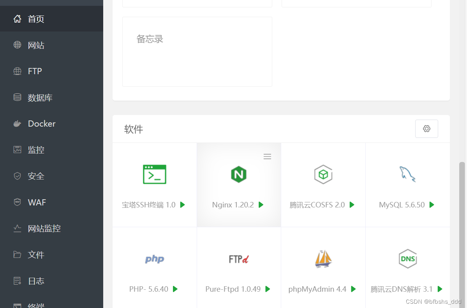Open the 监控 monitoring page
The image size is (467, 308).
click(36, 150)
